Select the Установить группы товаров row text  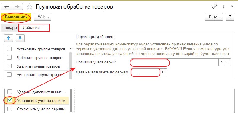[x=41, y=49]
